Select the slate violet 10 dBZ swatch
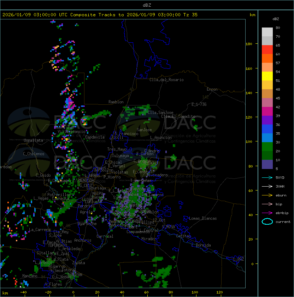The width and height of the screenshot is (294, 297). [267, 164]
